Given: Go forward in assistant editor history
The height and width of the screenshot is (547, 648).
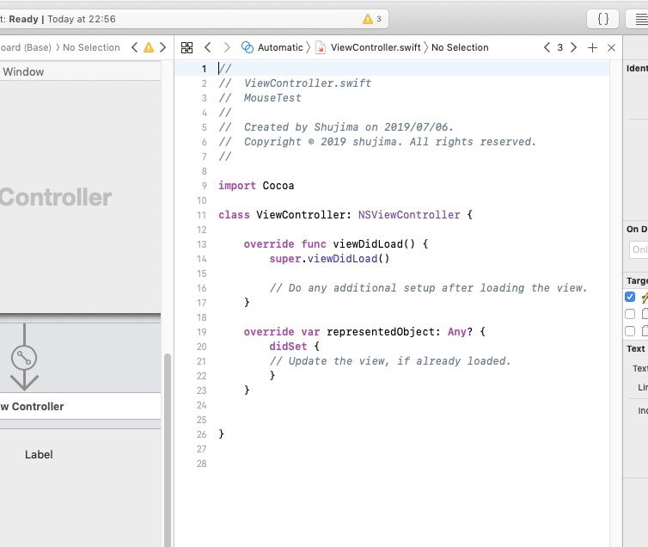Looking at the screenshot, I should point(227,47).
